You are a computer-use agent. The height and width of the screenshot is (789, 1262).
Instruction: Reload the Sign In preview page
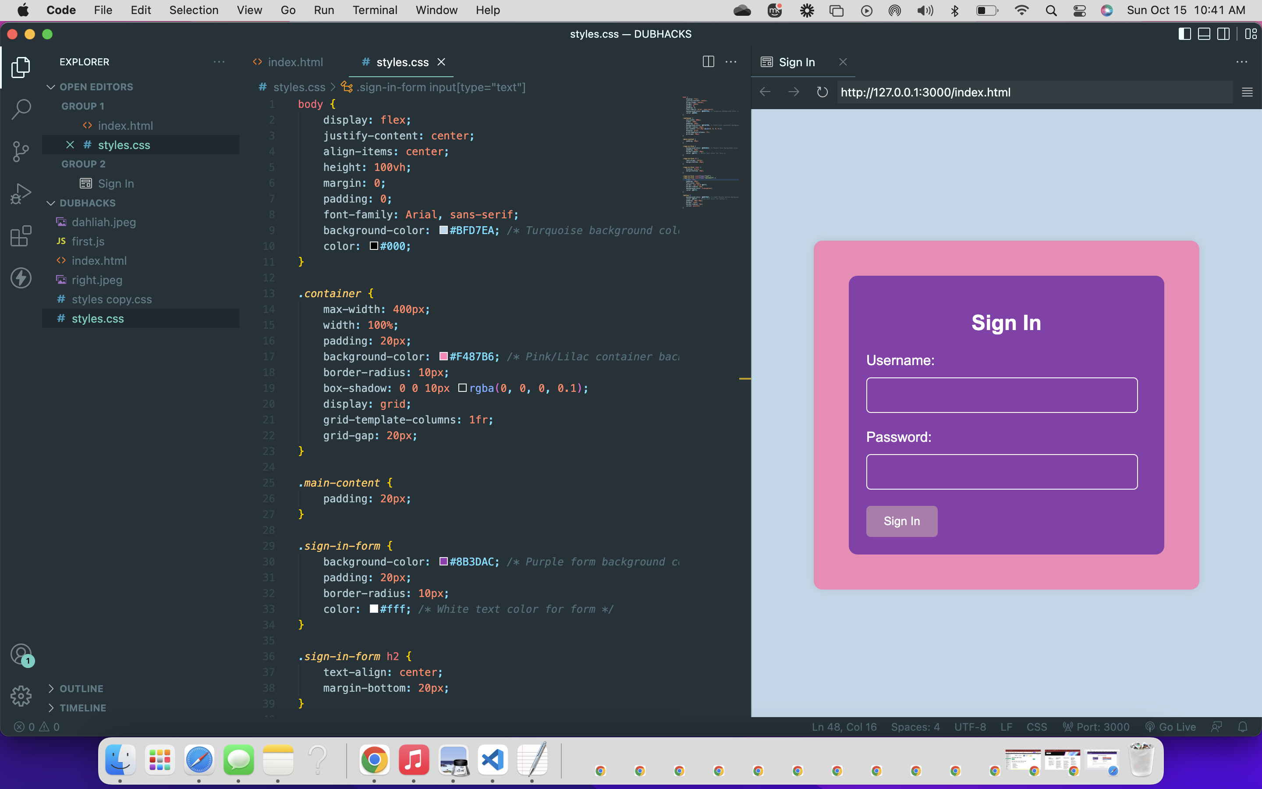(822, 92)
